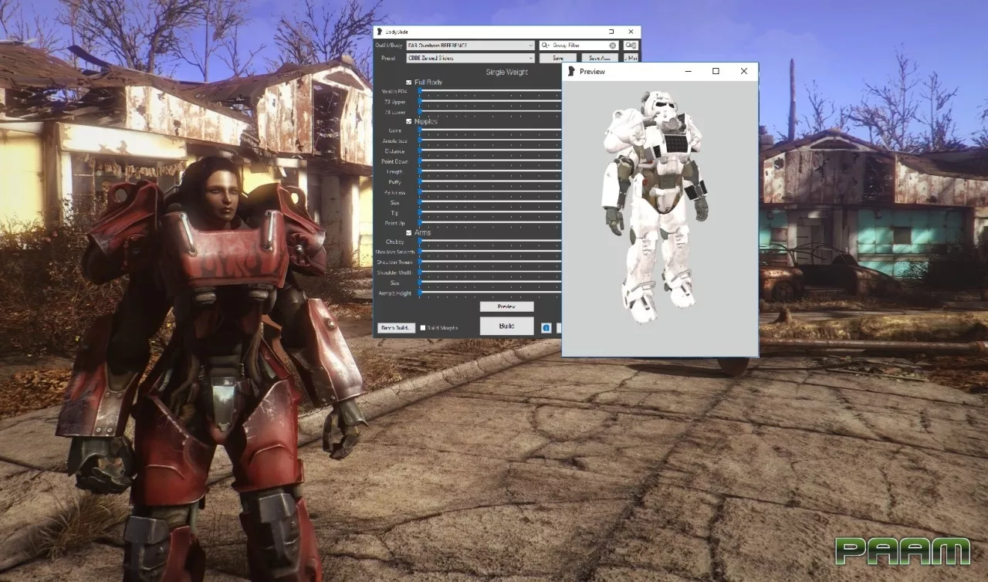Open the Outfit/Body dropdown
This screenshot has height=582, width=988.
(471, 46)
